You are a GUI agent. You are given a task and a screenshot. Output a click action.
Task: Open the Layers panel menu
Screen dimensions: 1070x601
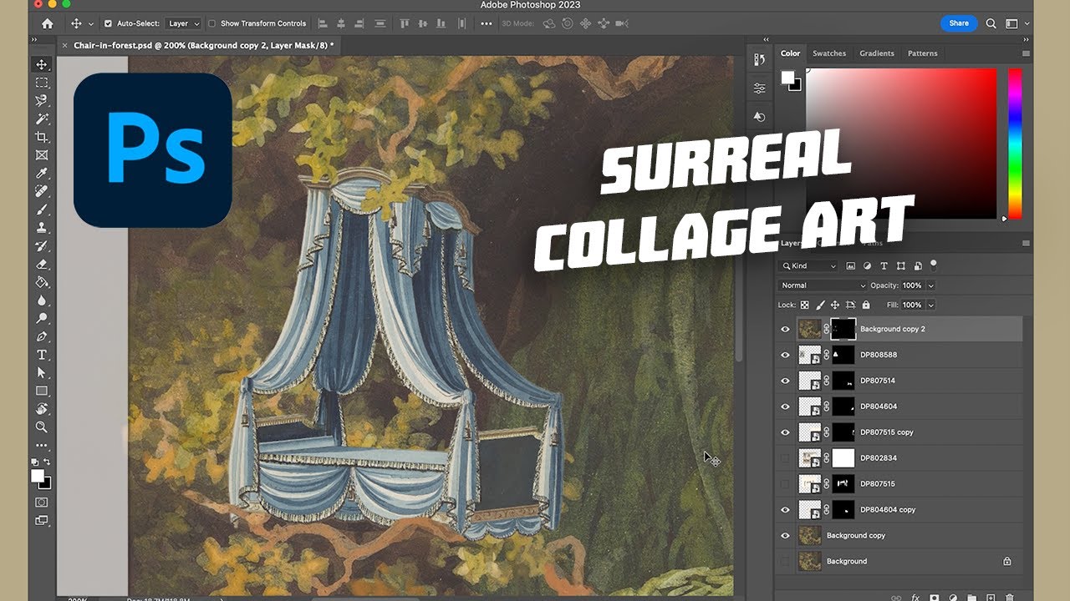pyautogui.click(x=1026, y=244)
